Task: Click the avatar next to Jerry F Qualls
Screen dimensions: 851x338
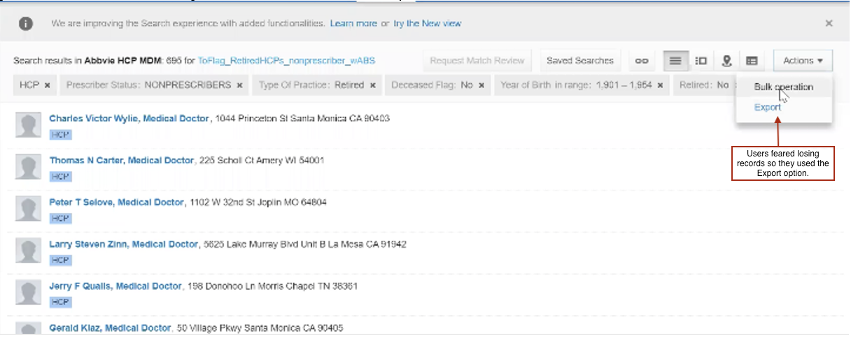Action: (x=29, y=293)
